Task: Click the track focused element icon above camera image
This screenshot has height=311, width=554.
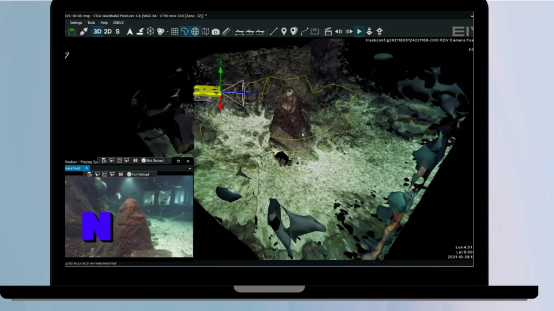Action: tap(113, 174)
